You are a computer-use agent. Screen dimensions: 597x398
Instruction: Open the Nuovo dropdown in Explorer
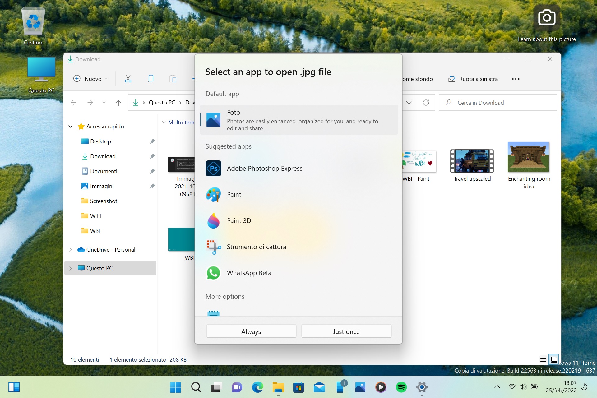pyautogui.click(x=90, y=79)
